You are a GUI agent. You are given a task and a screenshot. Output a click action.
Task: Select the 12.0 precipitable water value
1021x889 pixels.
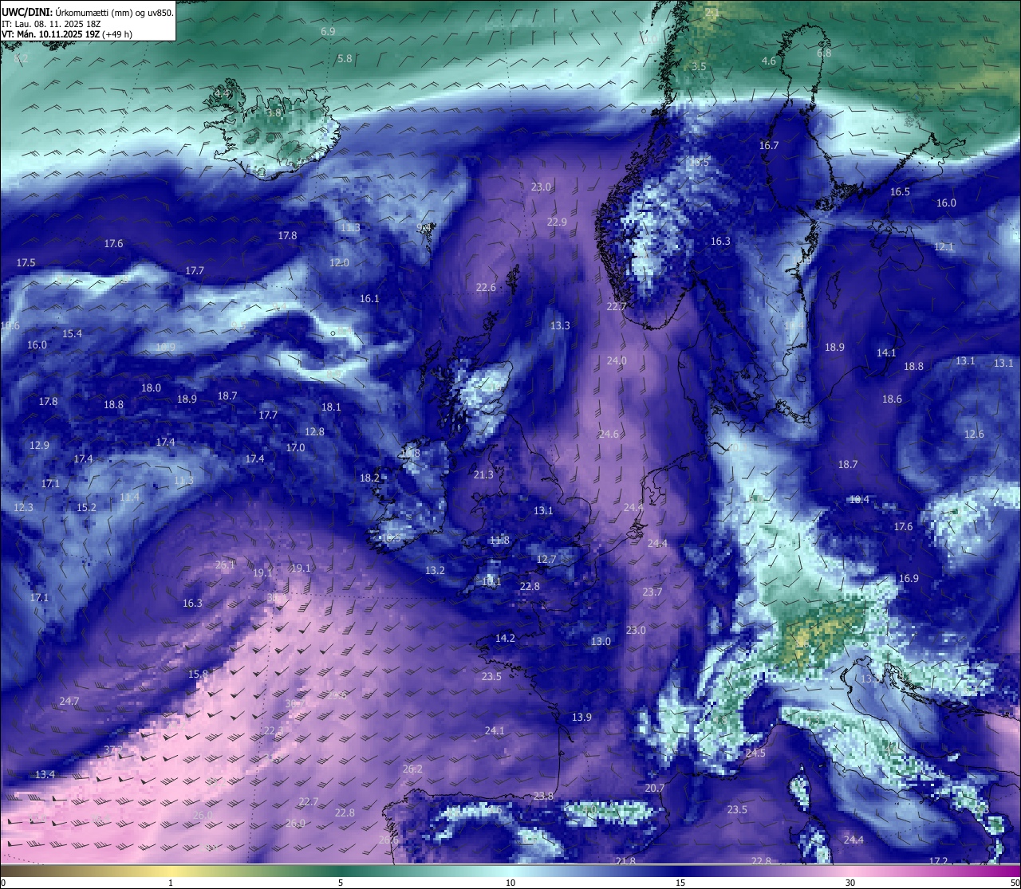(339, 263)
